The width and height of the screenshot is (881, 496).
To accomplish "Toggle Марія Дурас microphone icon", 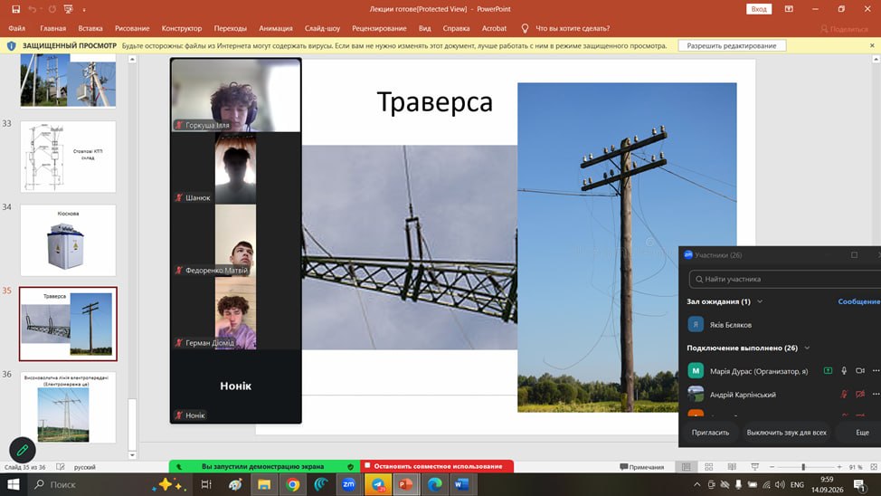I will tap(844, 370).
